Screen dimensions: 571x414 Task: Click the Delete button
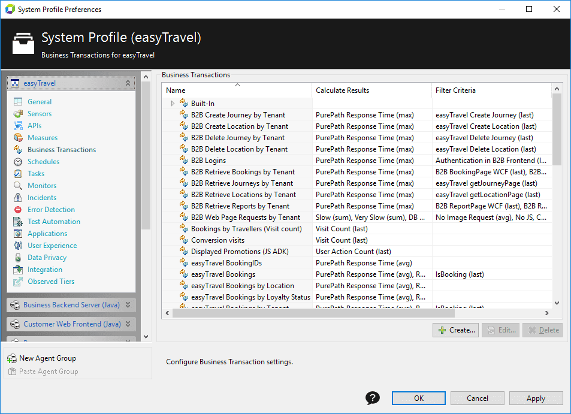pos(543,330)
